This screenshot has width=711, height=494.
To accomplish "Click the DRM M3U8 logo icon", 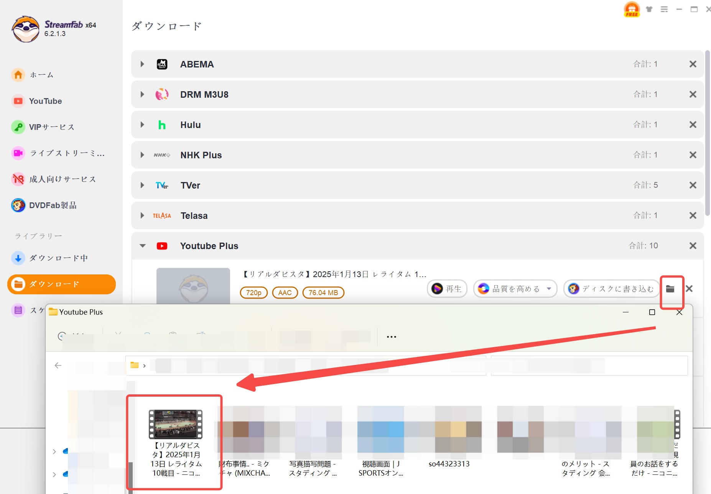I will (162, 94).
